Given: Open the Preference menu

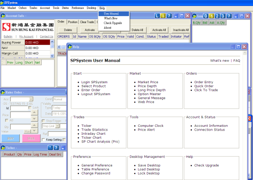Looking at the screenshot, I should pyautogui.click(x=78, y=8).
